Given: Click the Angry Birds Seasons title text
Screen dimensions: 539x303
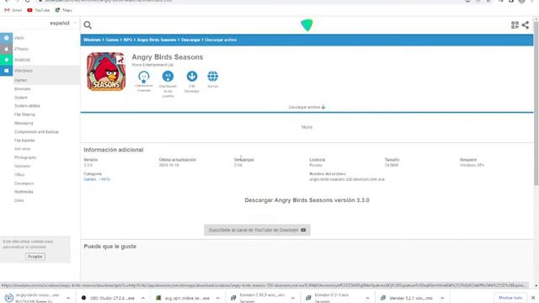Looking at the screenshot, I should 168,57.
